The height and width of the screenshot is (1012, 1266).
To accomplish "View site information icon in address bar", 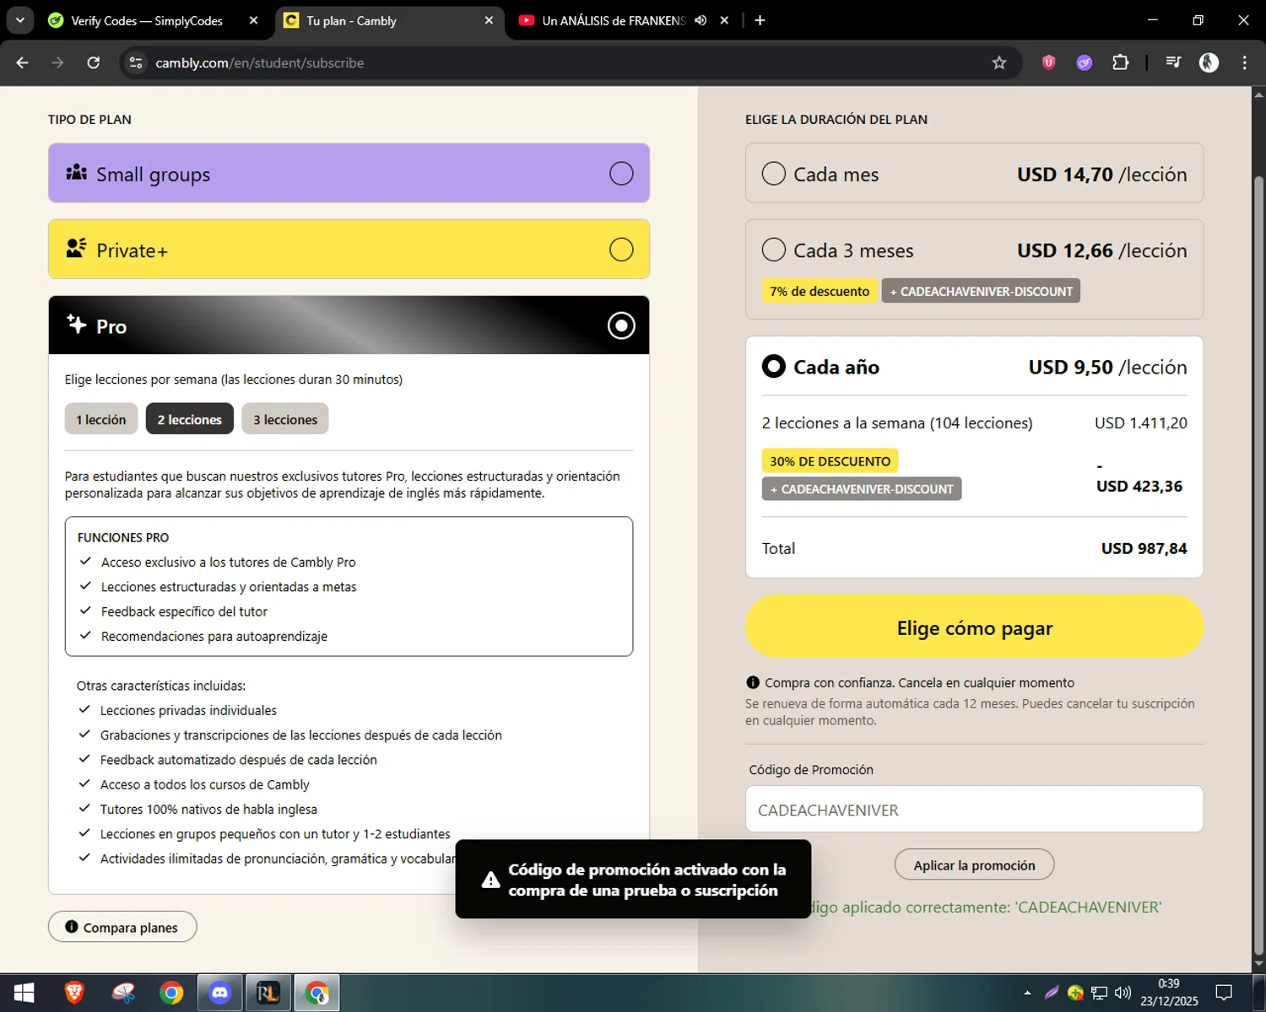I will pyautogui.click(x=136, y=62).
